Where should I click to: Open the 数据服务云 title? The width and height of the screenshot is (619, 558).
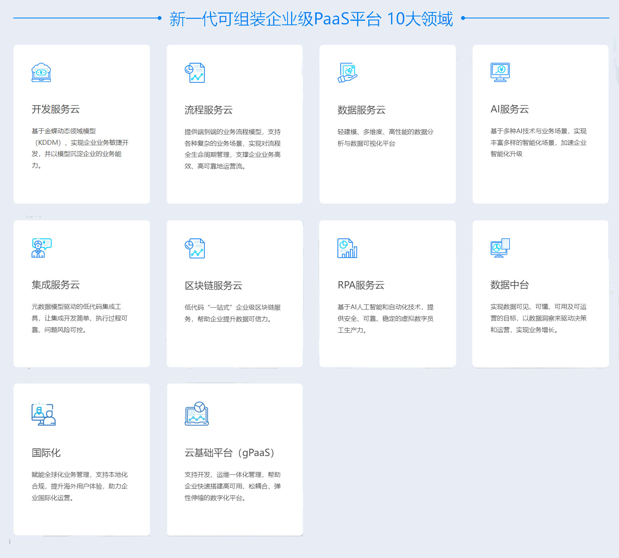click(x=361, y=110)
